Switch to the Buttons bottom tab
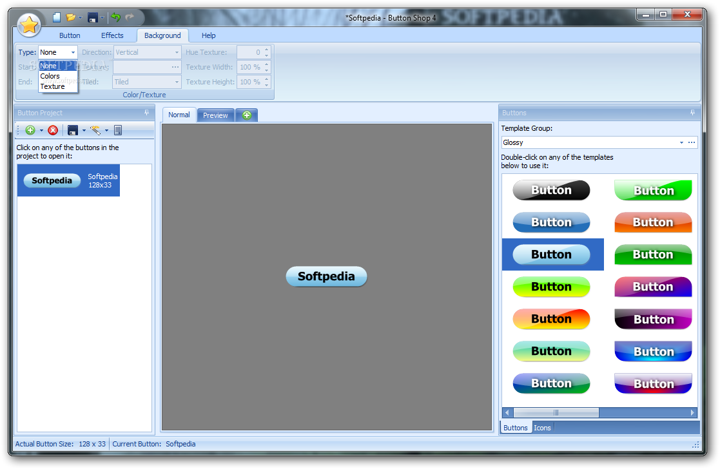The image size is (720, 469). [x=516, y=428]
